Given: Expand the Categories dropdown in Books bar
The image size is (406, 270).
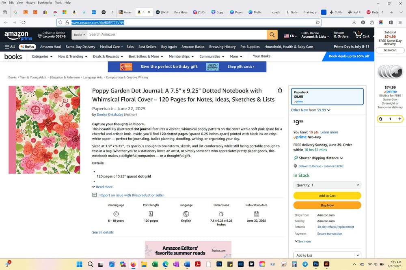Looking at the screenshot, I should click(42, 56).
